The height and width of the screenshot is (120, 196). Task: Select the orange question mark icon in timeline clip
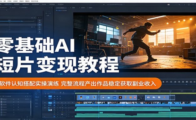coord(126,98)
